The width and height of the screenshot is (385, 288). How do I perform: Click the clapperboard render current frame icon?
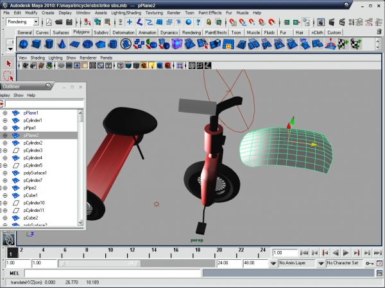click(x=332, y=22)
